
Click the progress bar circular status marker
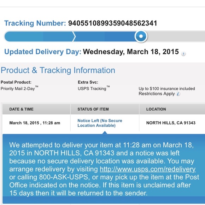point(141,36)
